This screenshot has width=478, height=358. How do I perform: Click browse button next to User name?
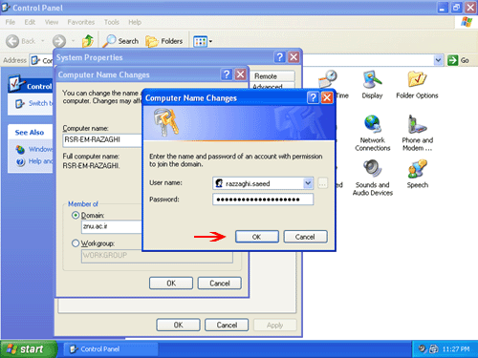coord(322,183)
